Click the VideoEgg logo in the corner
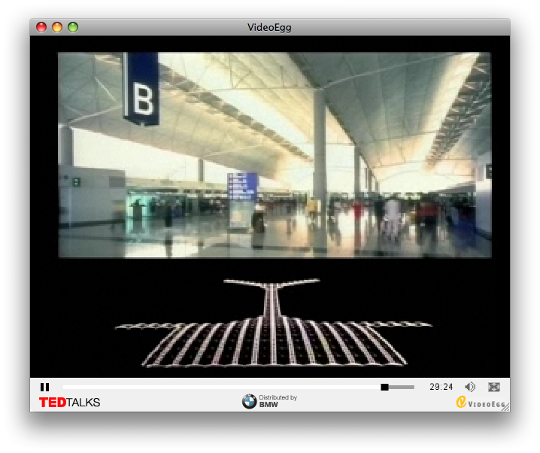Viewport: 540px width, 453px height. 480,403
